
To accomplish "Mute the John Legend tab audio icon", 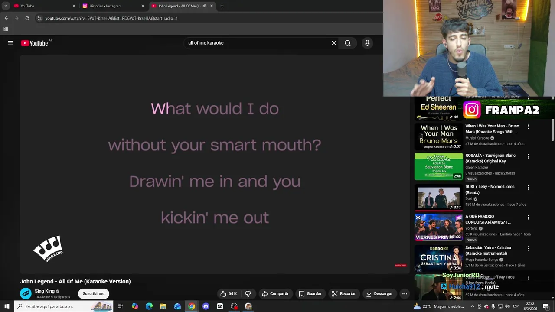I will coord(204,6).
